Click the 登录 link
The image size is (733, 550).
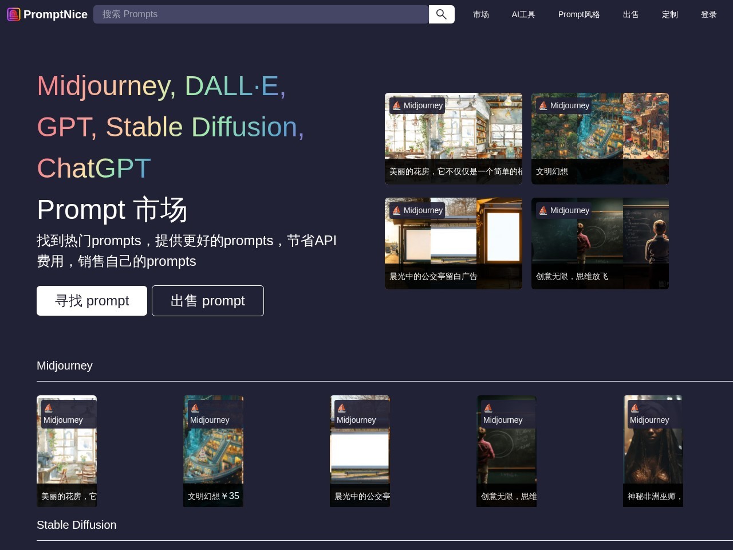[708, 14]
